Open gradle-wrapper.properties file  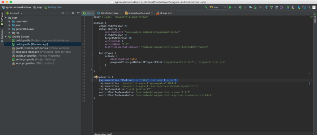tap(41, 48)
